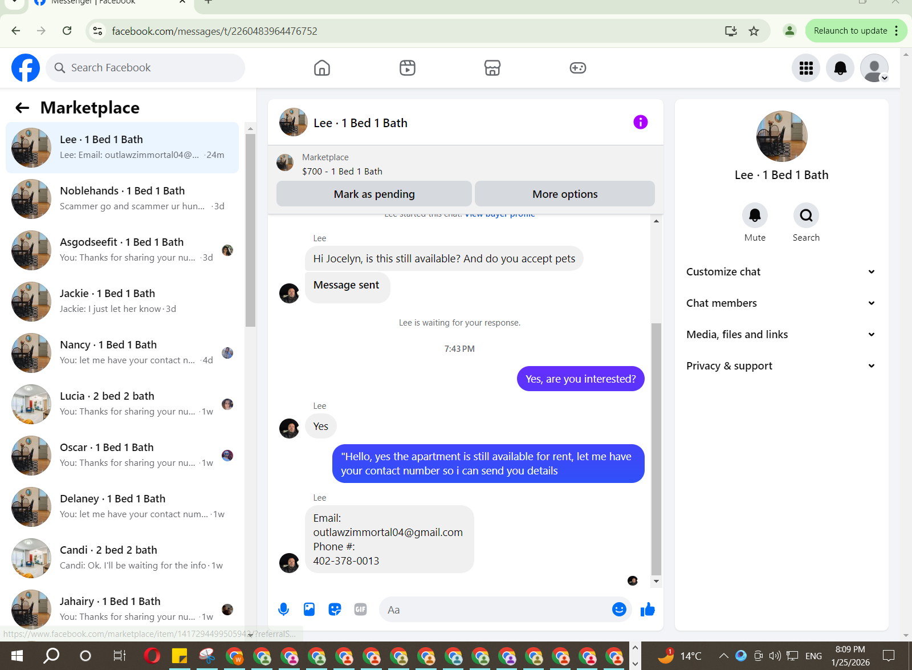
Task: Open chat with Candi
Action: click(122, 558)
